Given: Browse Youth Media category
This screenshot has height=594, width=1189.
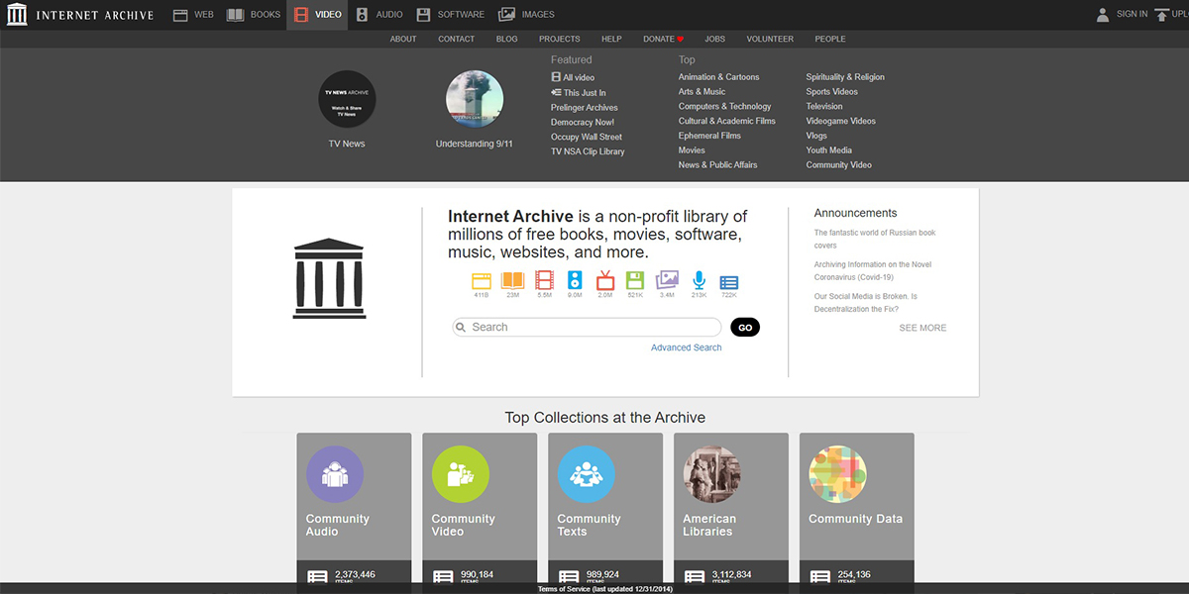Looking at the screenshot, I should tap(829, 150).
